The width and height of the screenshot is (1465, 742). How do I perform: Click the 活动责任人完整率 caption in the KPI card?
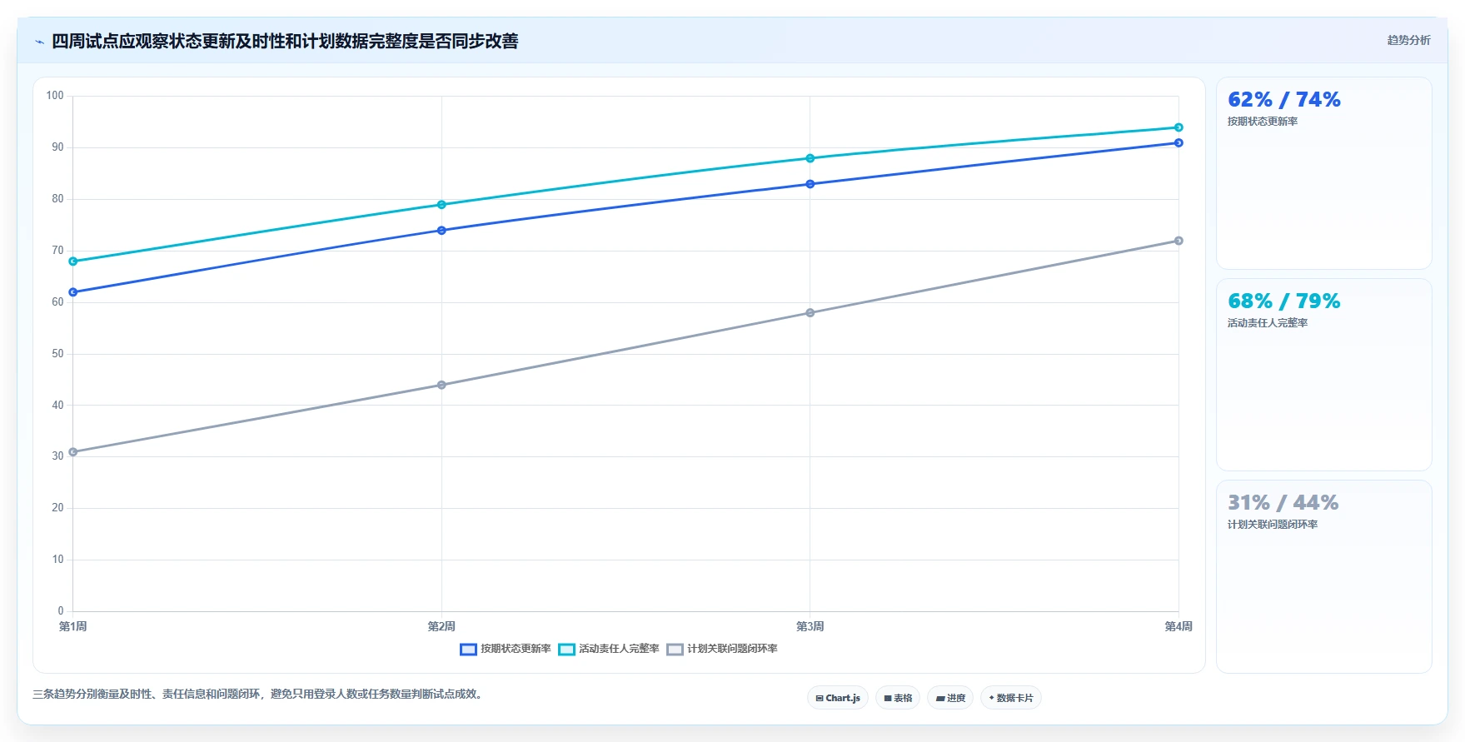coord(1268,323)
